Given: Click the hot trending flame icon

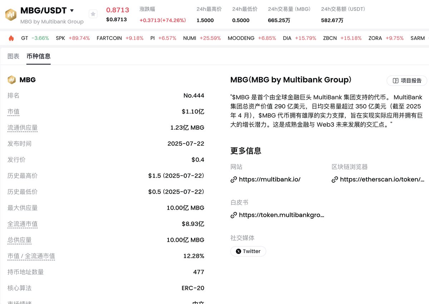Looking at the screenshot, I should coord(11,38).
